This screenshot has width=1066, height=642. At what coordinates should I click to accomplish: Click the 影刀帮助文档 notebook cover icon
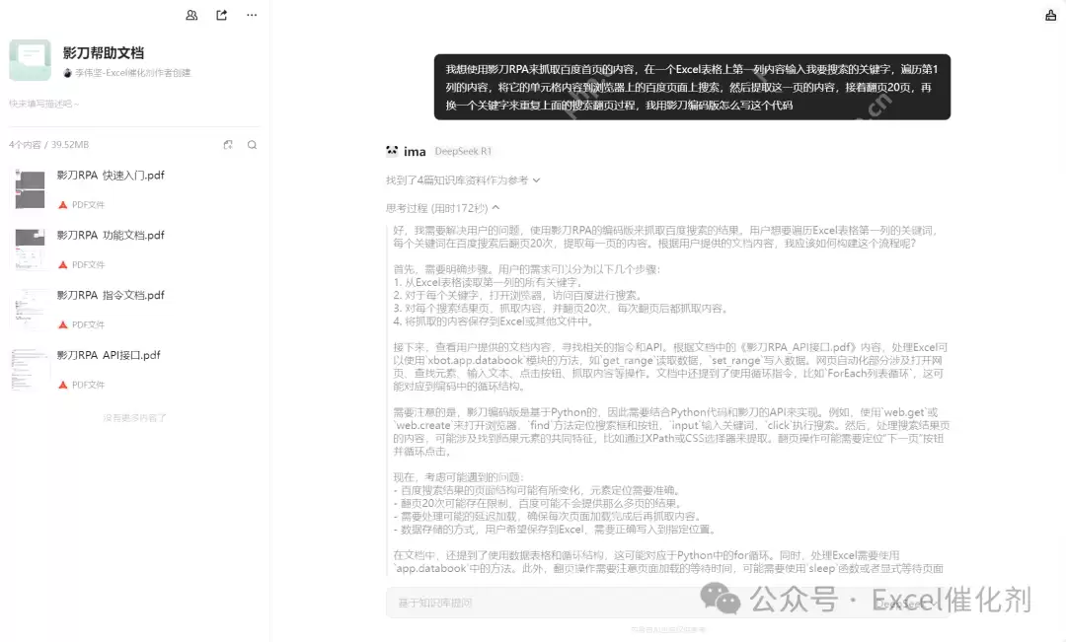(30, 60)
